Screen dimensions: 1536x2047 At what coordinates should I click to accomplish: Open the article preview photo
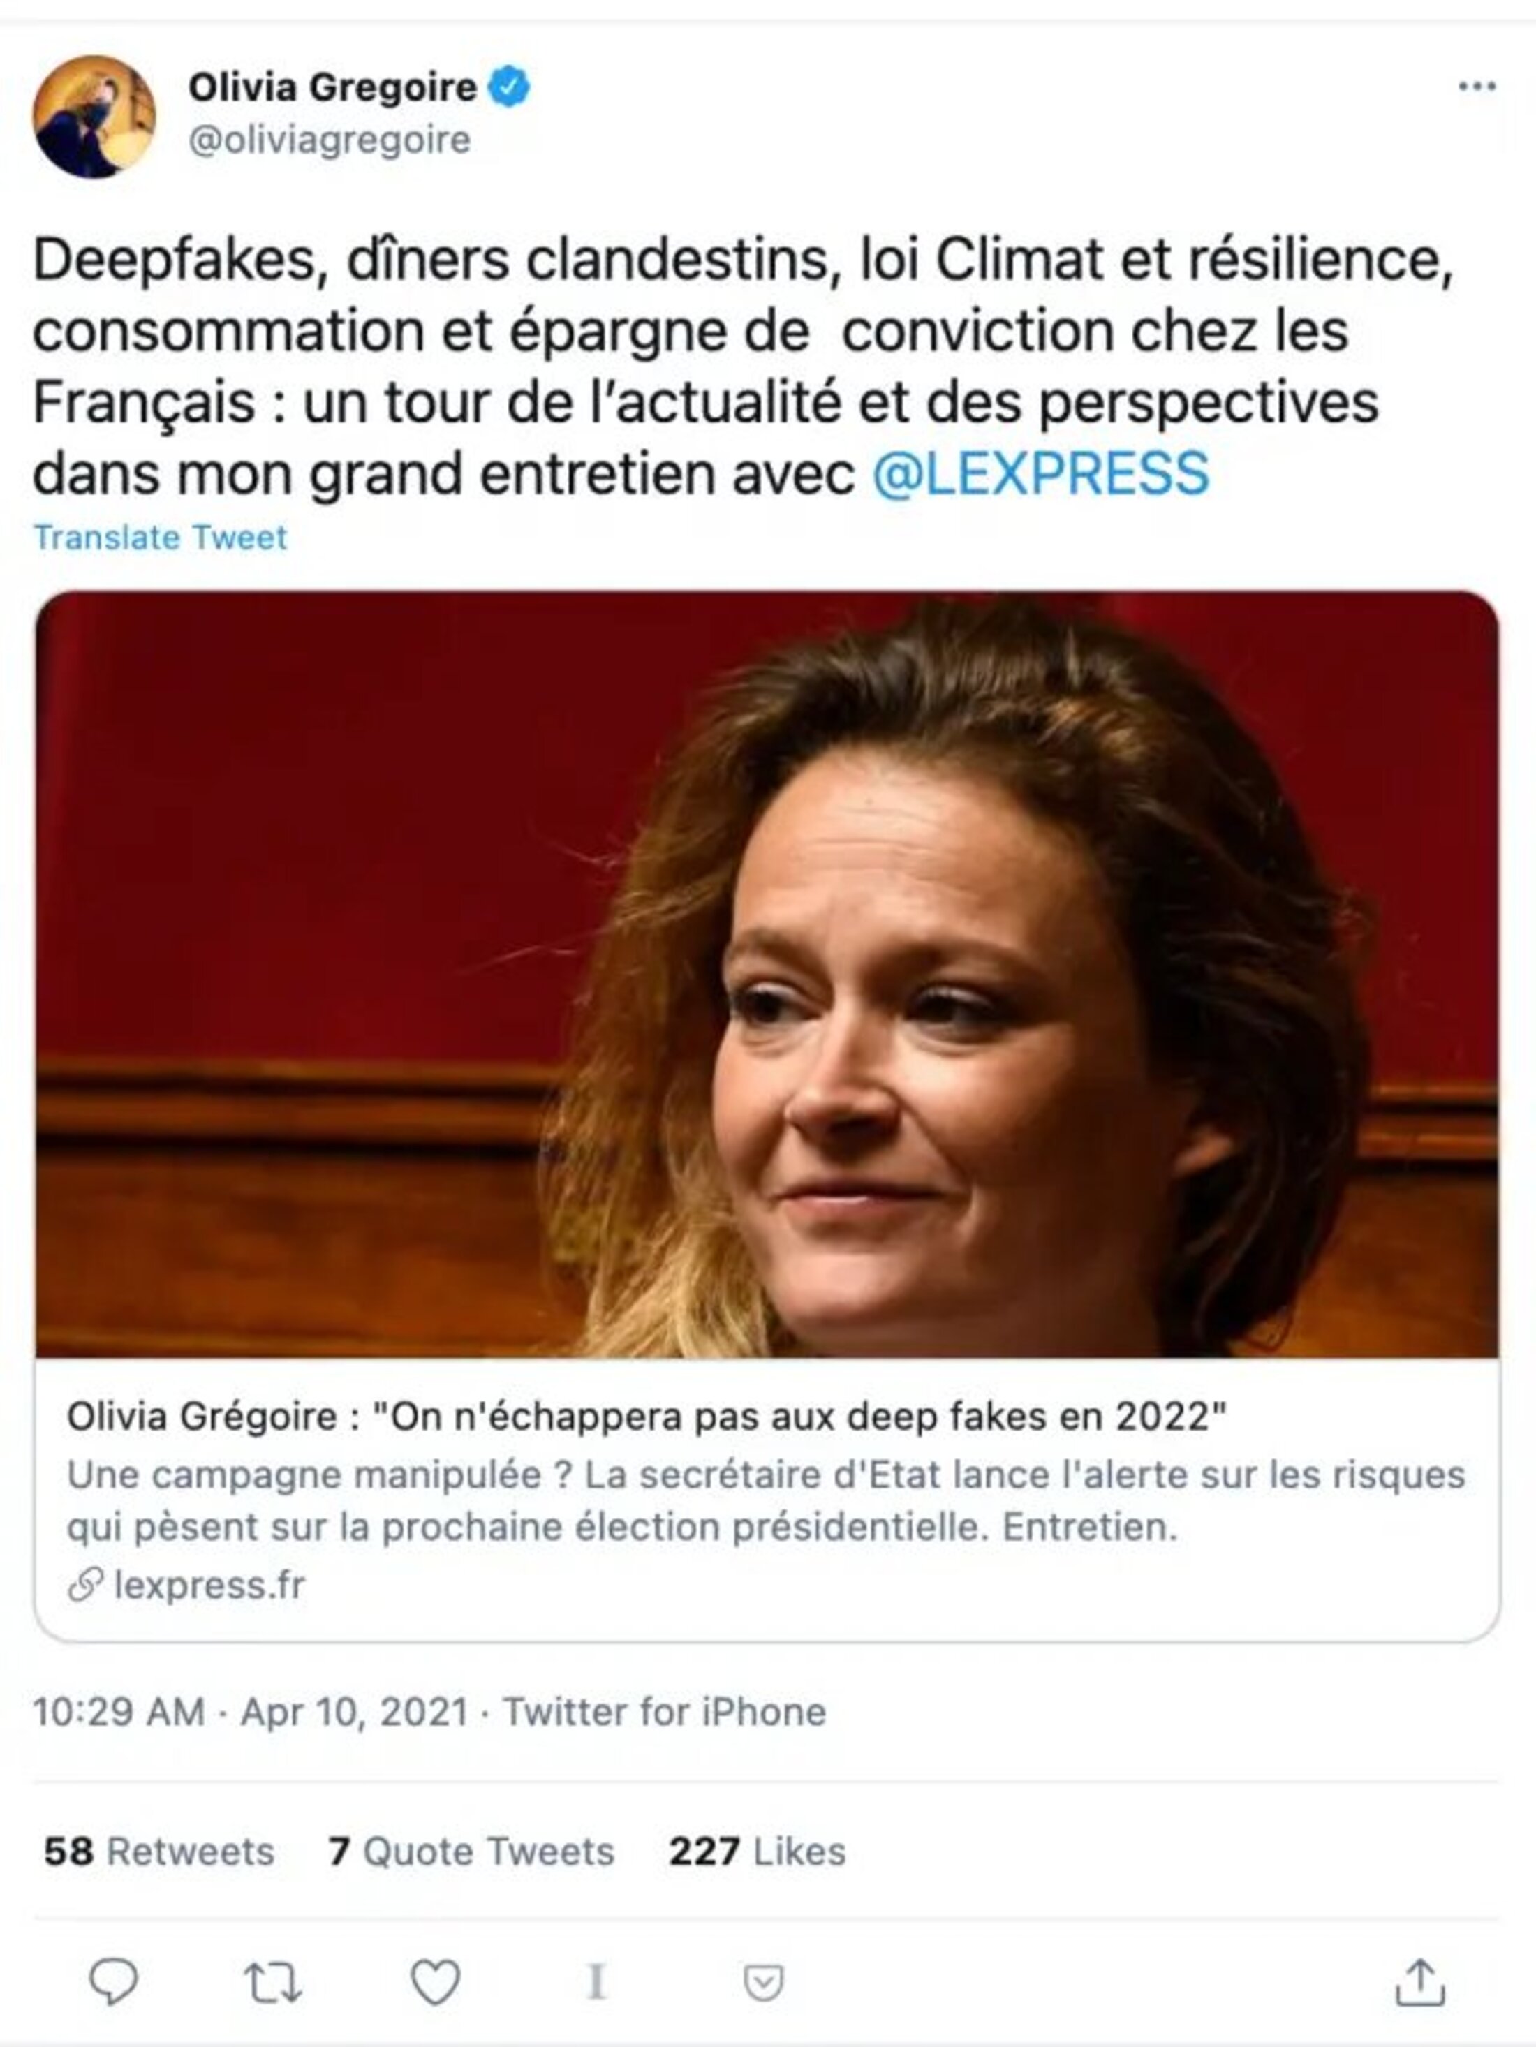point(766,973)
